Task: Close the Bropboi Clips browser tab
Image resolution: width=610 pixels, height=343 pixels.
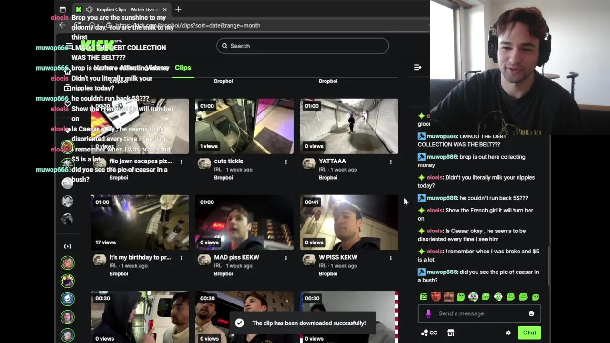Action: click(x=165, y=10)
